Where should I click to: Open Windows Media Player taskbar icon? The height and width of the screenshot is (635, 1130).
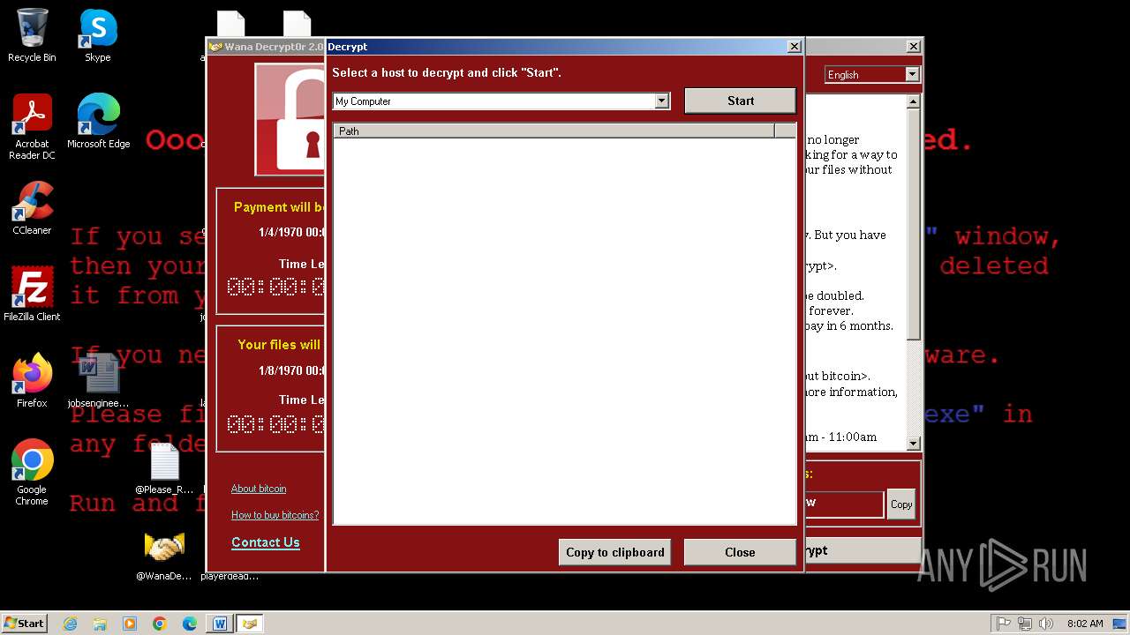[x=130, y=624]
